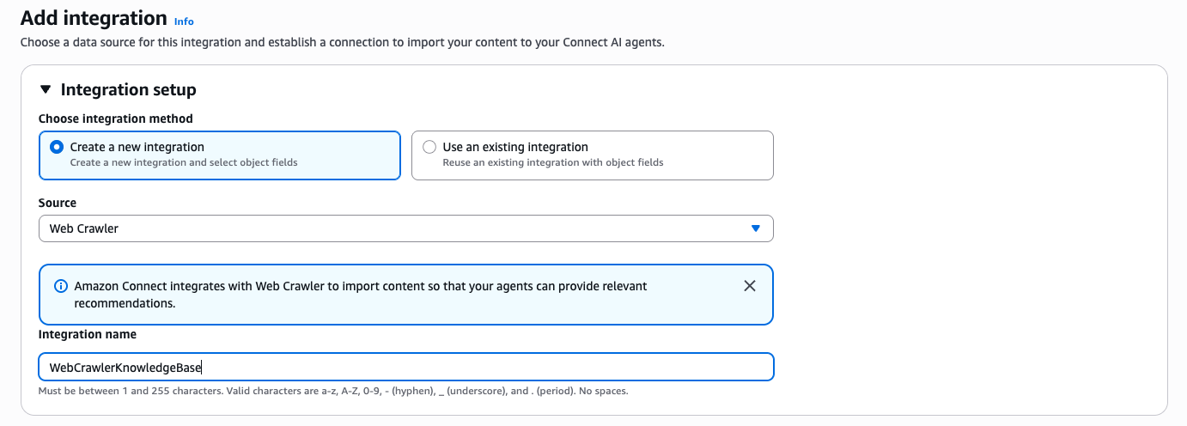Click the Add integration page heading
The image size is (1187, 426).
(94, 18)
